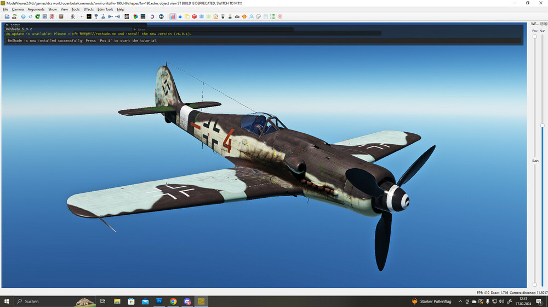Click the red cube toolbar icon

[x=195, y=16]
